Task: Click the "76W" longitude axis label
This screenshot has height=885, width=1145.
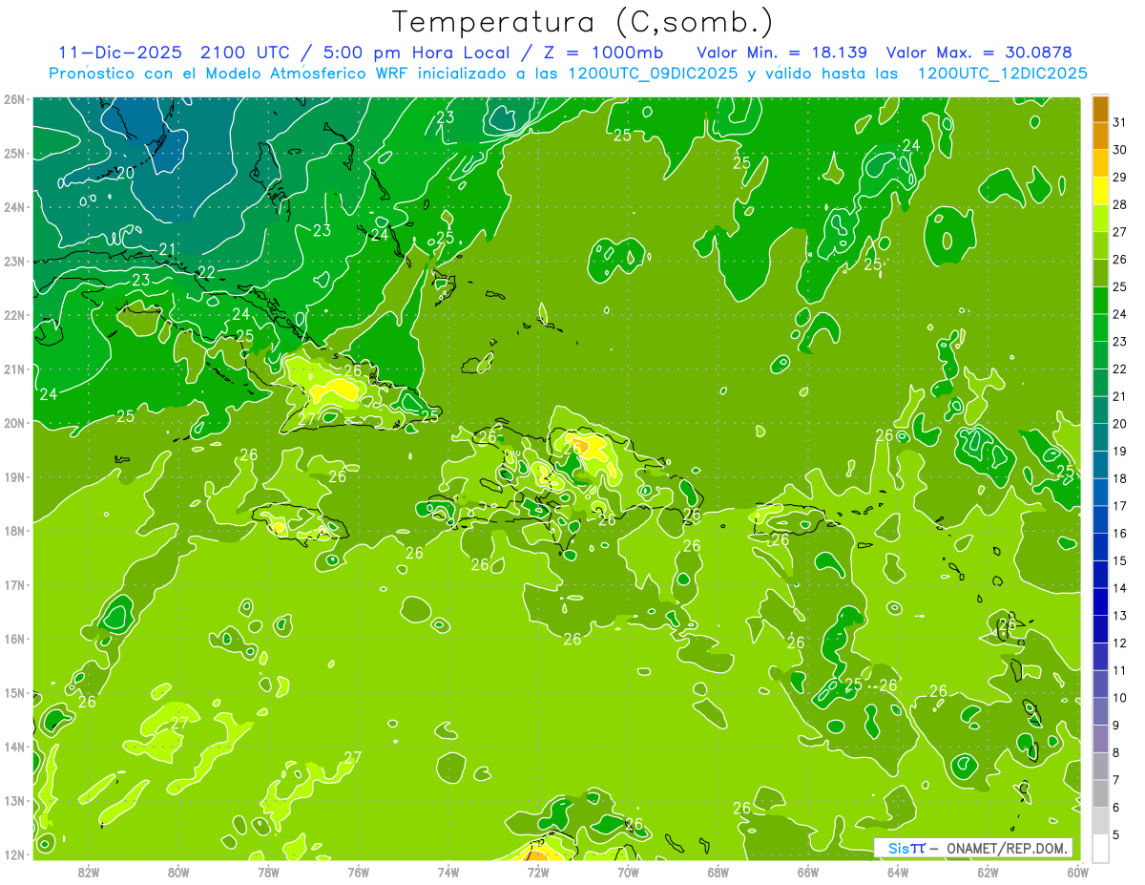Action: 359,872
